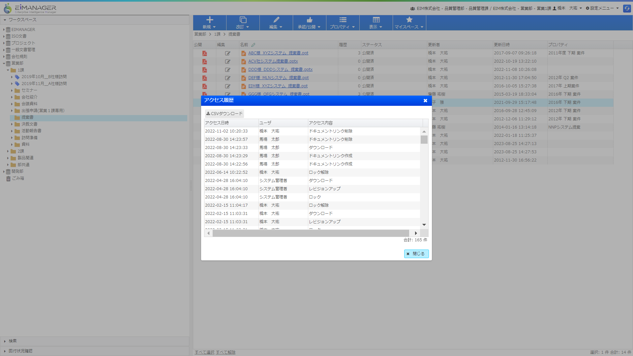Open the 表示 (View) toolbar menu
633x356 pixels.
(x=376, y=23)
